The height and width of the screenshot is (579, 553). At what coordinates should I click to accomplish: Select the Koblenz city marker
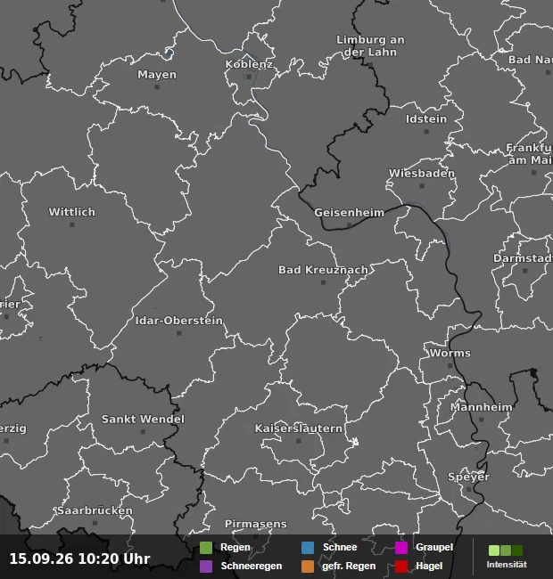tap(249, 77)
